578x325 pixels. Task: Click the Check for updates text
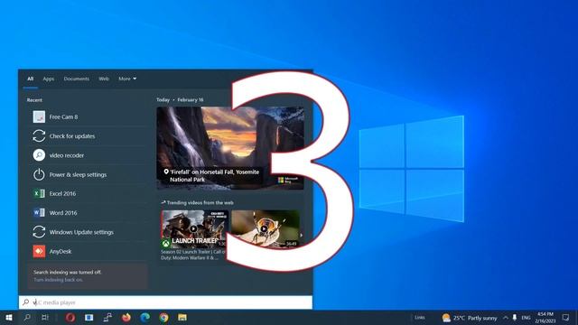72,136
